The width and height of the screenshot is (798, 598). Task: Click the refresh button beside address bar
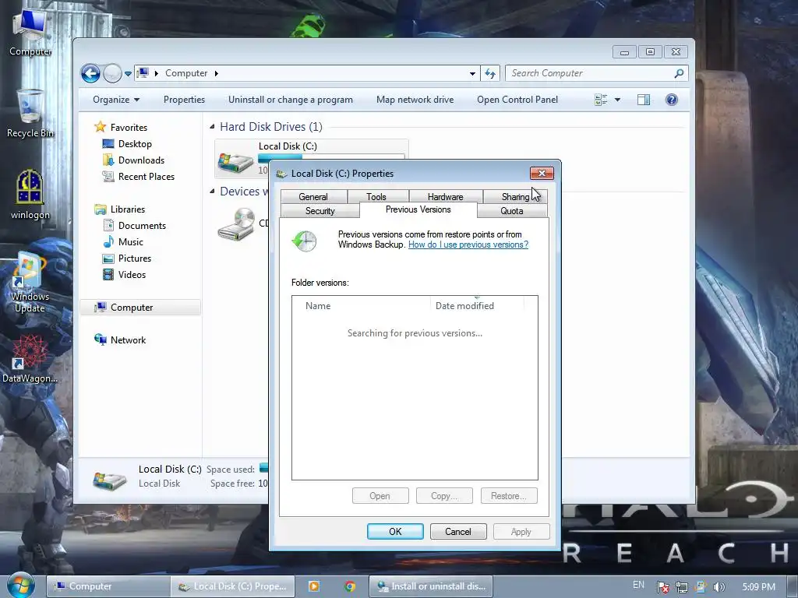(x=490, y=73)
